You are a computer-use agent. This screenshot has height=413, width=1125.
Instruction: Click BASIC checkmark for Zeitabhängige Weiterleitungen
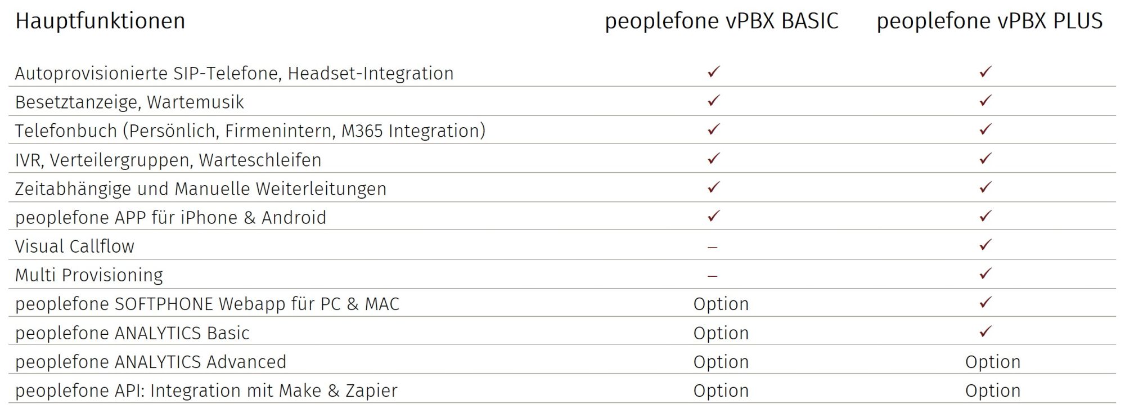pyautogui.click(x=714, y=187)
